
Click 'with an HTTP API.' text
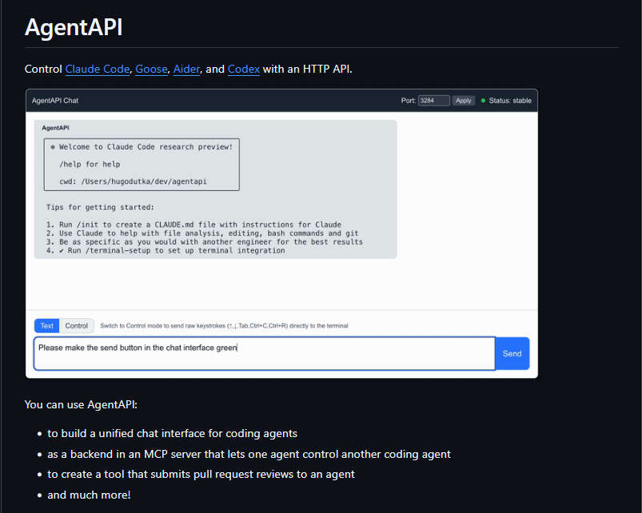coord(308,69)
